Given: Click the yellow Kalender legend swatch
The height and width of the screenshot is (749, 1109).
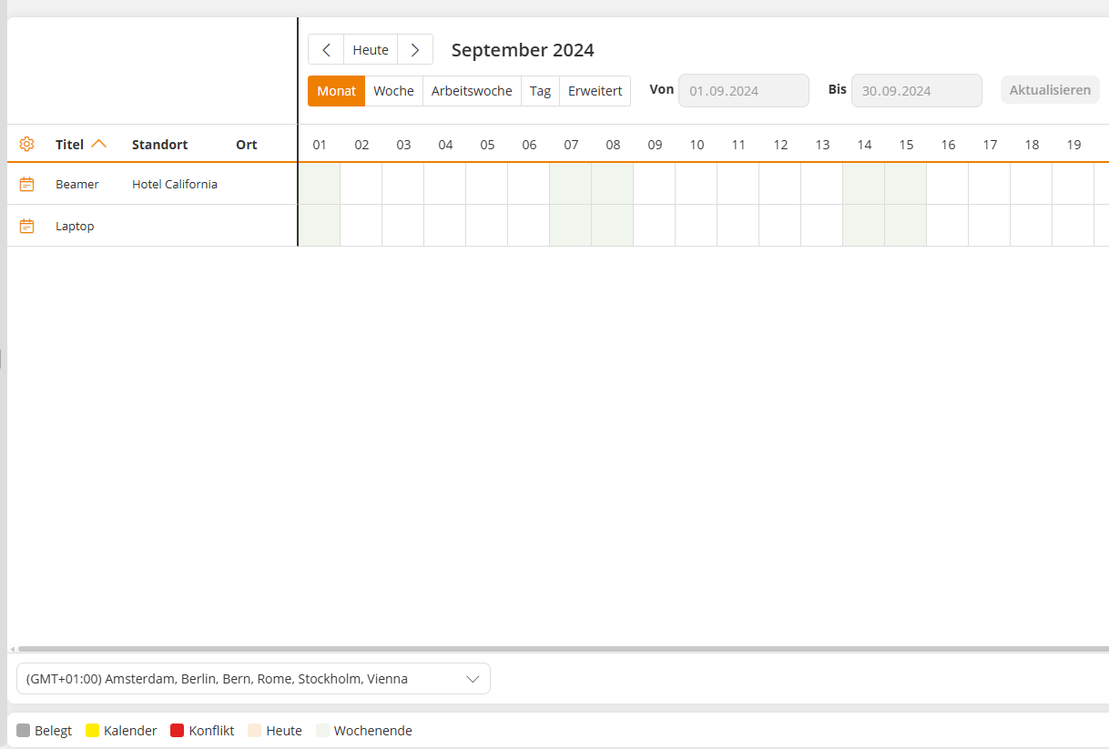Looking at the screenshot, I should pos(92,731).
